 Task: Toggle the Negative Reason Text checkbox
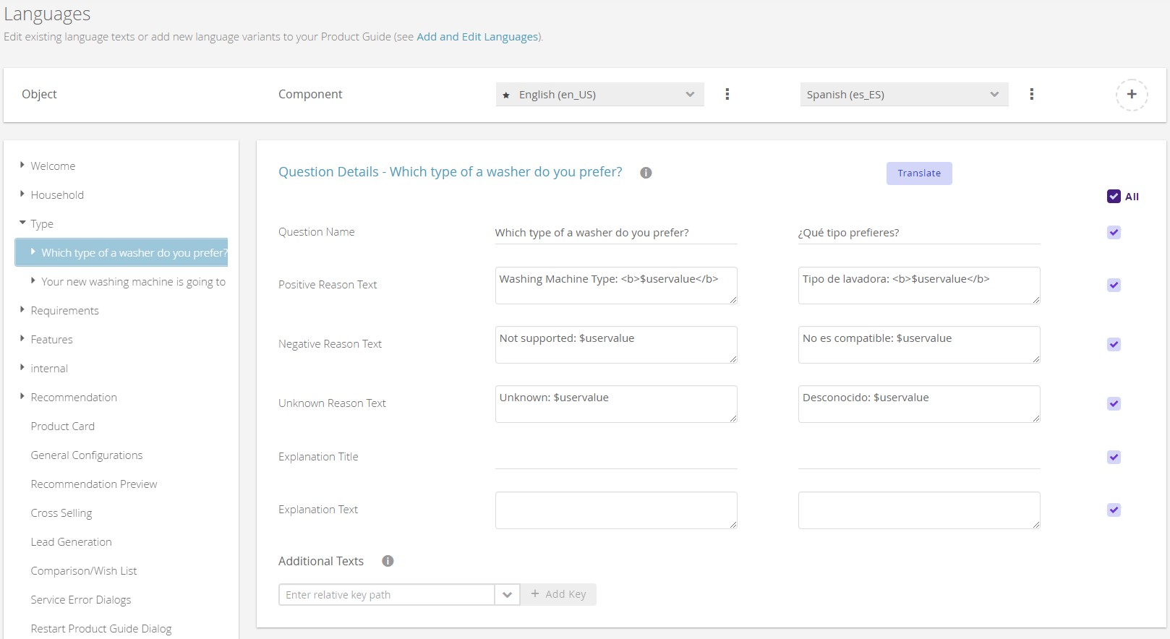click(1114, 345)
